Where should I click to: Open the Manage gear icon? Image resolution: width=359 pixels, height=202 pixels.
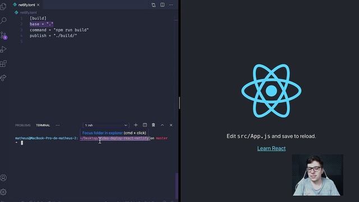coord(3,192)
